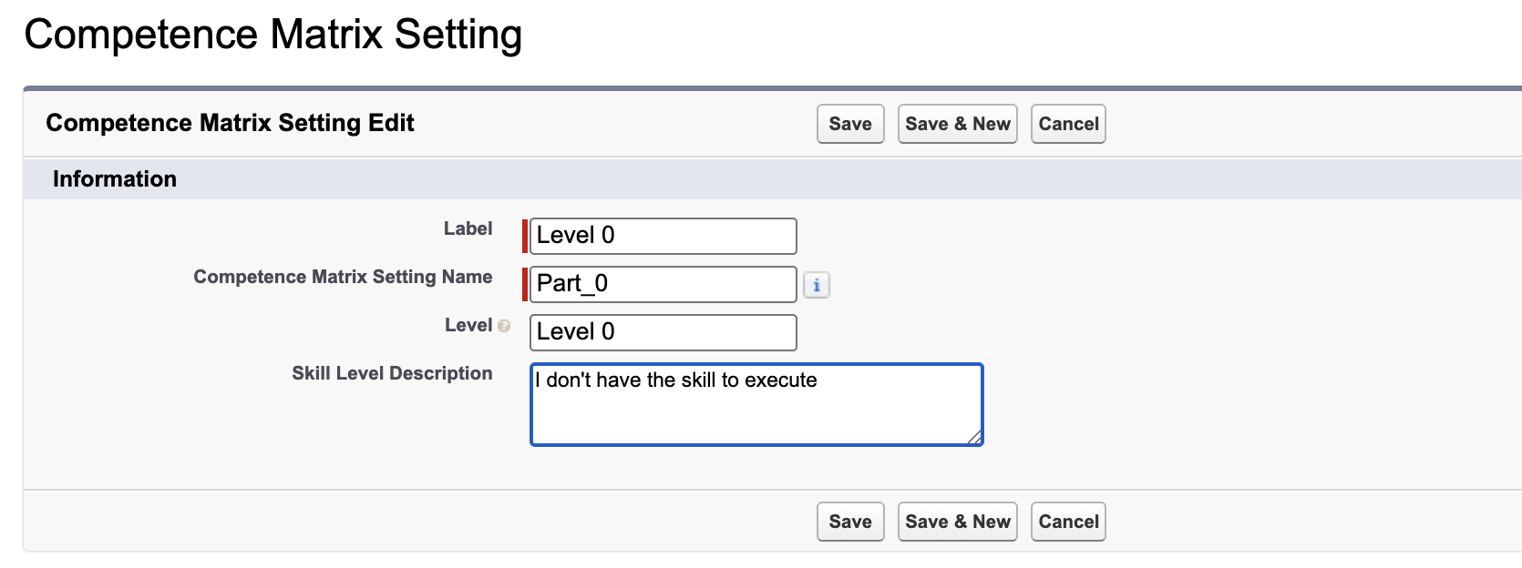Click the info icon beside Part_0 field
1522x568 pixels.
pos(817,286)
